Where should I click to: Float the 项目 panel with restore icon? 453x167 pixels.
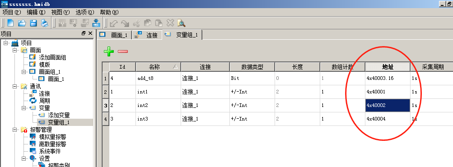tap(84, 33)
